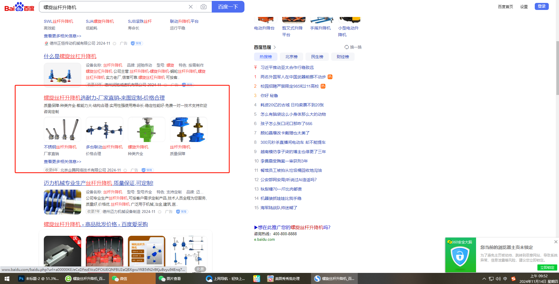Switch to the 财经榜 tab

click(343, 57)
